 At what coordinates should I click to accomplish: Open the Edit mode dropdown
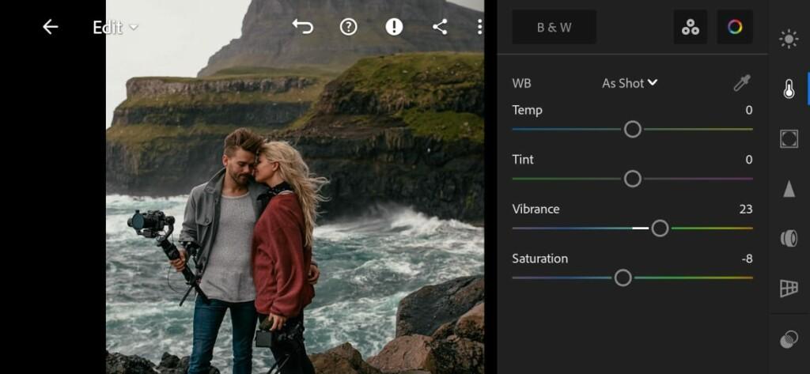point(115,28)
